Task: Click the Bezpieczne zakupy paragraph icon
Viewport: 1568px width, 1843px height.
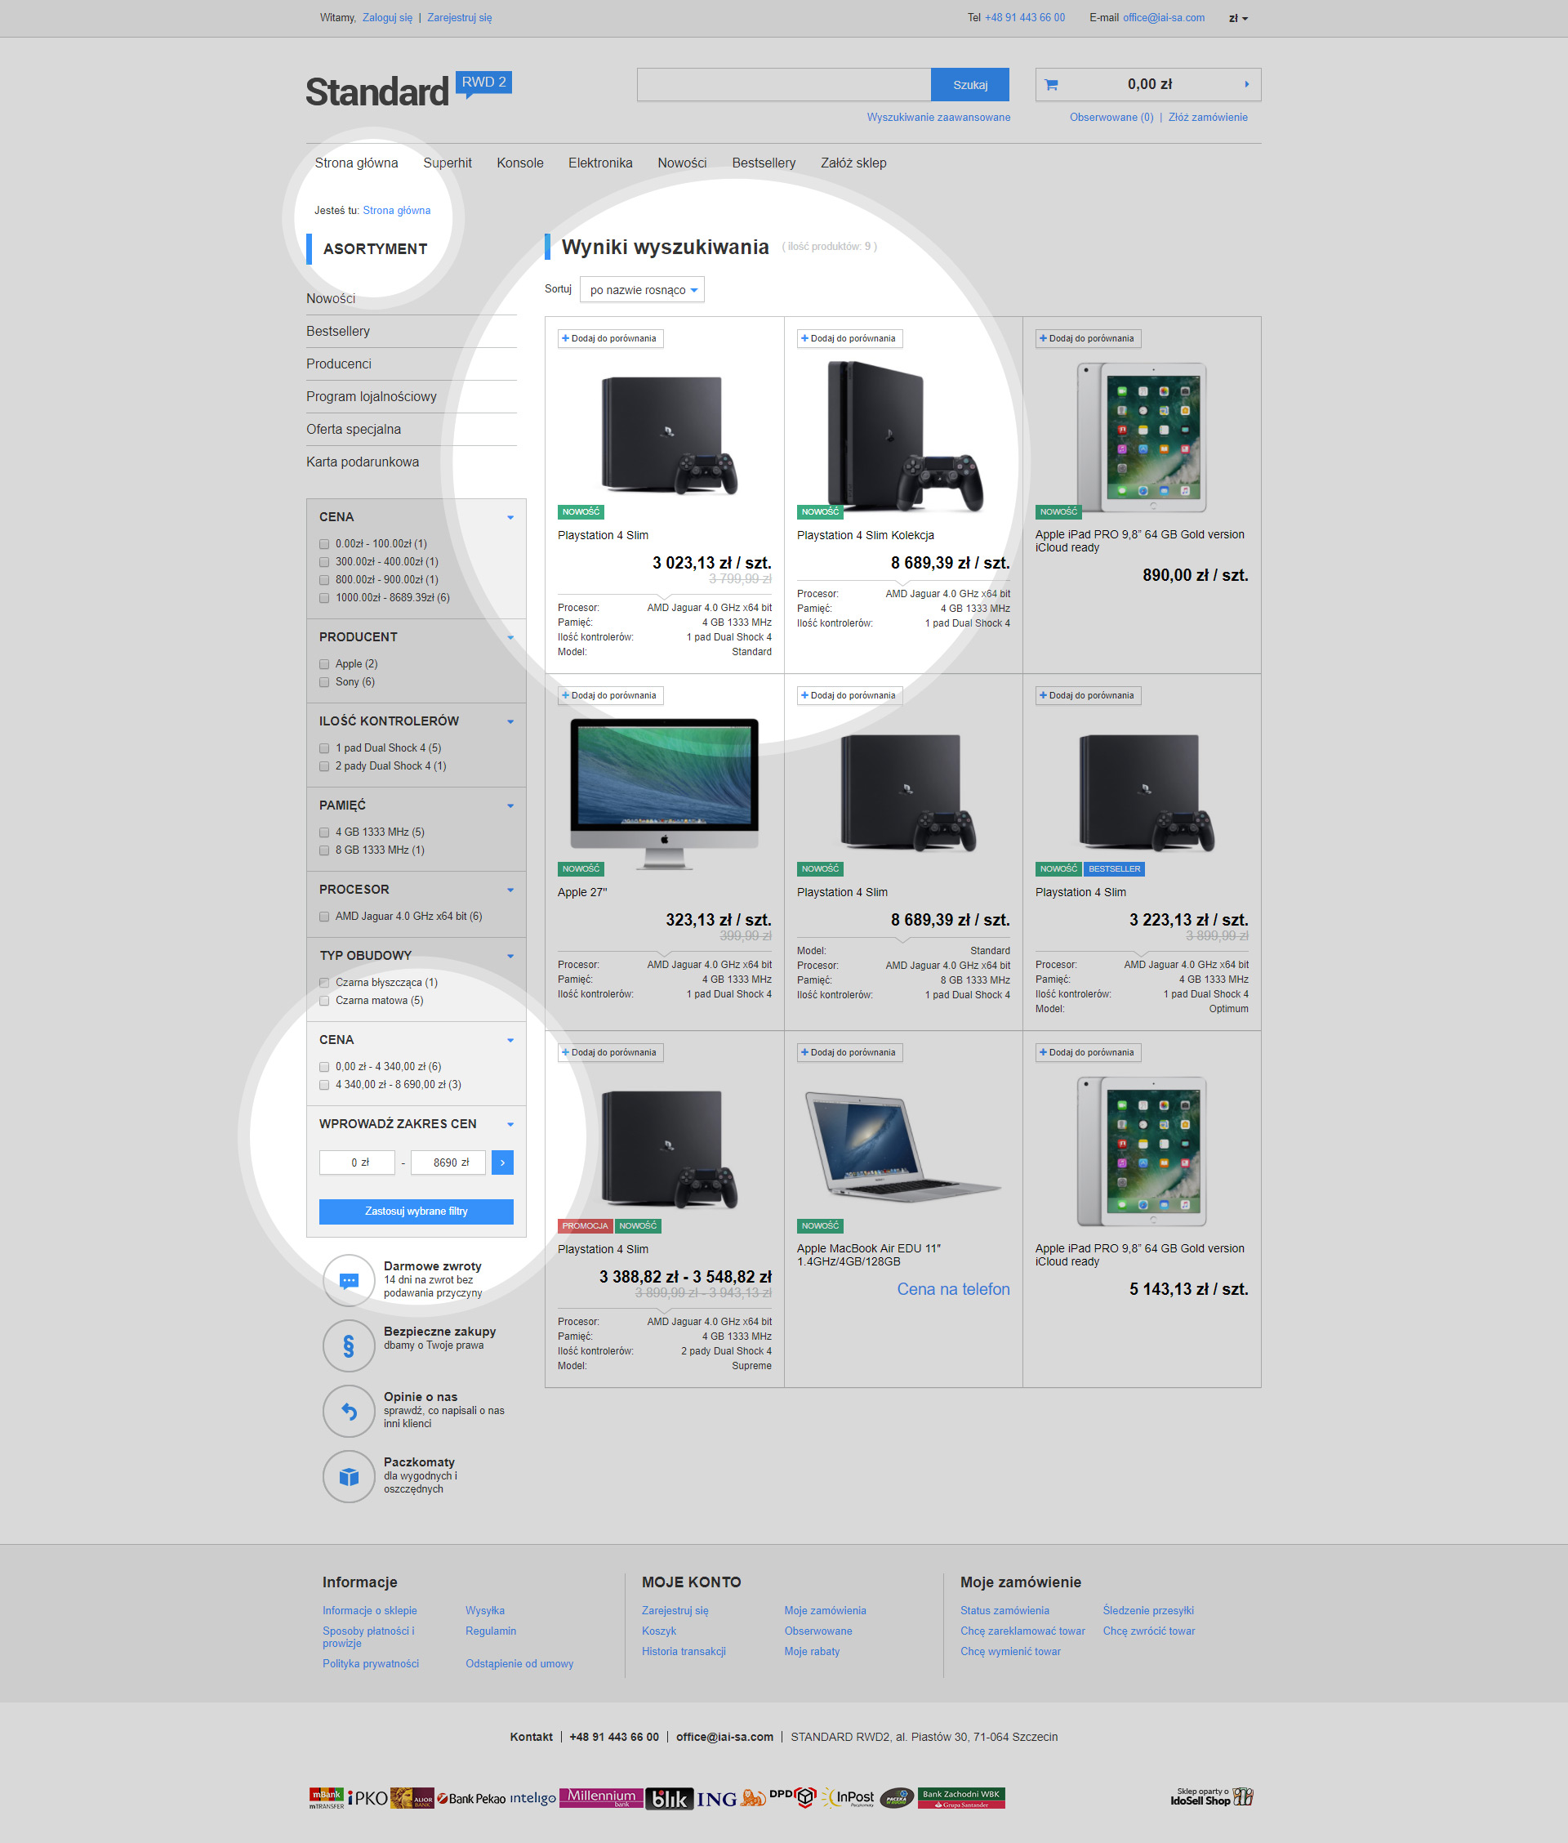Action: point(349,1346)
